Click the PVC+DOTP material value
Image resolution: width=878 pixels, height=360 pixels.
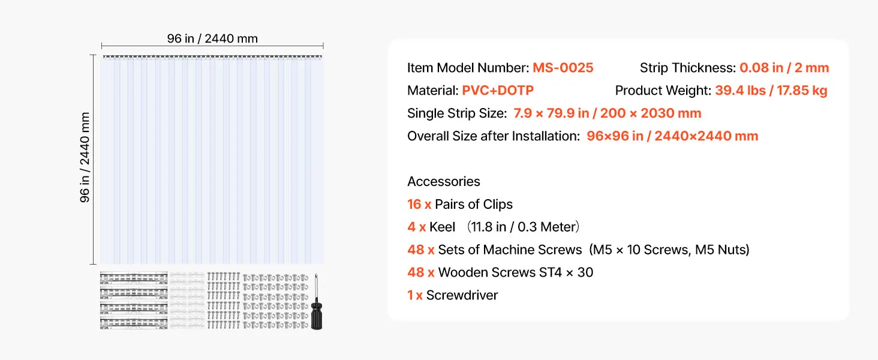tap(498, 91)
